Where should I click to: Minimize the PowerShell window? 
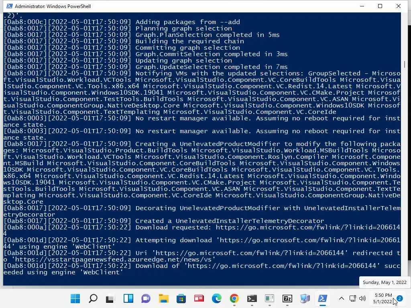point(362,6)
